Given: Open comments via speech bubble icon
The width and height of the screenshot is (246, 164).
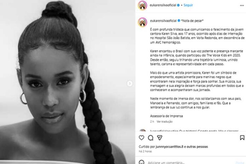Looking at the screenshot, I should 151,138.
